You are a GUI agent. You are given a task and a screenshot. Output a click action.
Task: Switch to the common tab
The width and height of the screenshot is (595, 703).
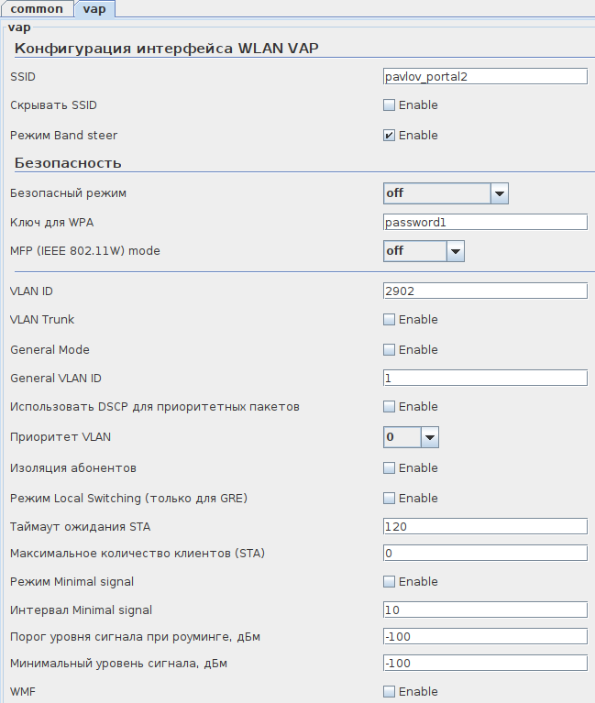point(37,9)
